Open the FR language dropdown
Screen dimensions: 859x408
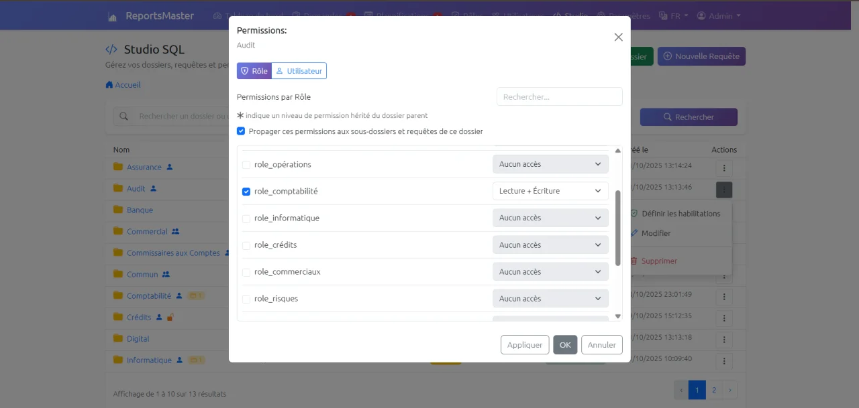click(673, 16)
